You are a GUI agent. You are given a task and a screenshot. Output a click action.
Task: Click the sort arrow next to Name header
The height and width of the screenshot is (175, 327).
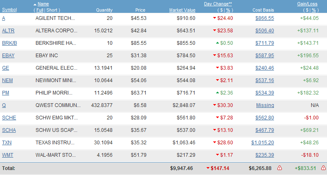35,4
